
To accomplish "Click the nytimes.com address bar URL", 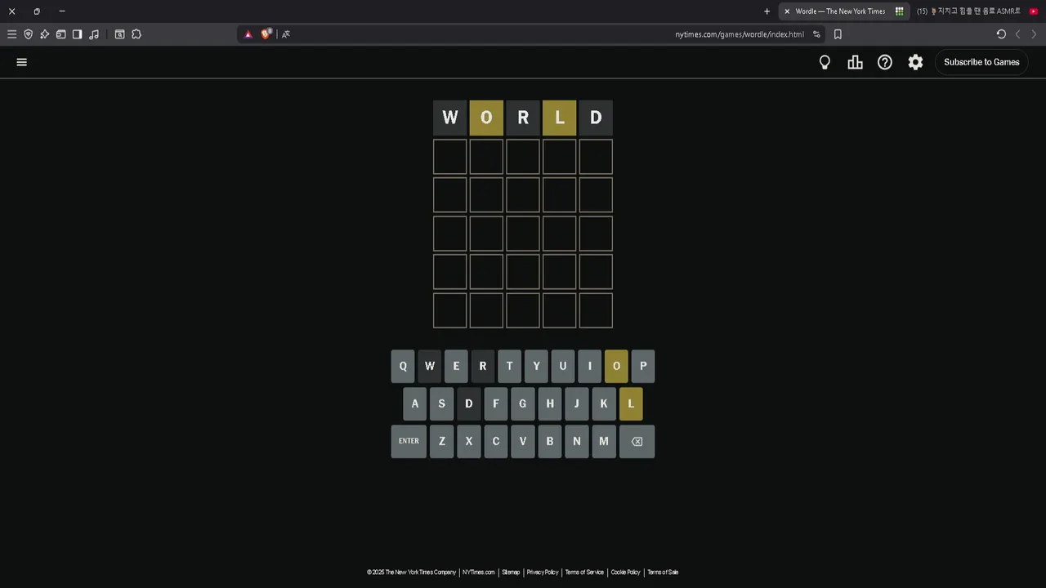I will click(740, 34).
